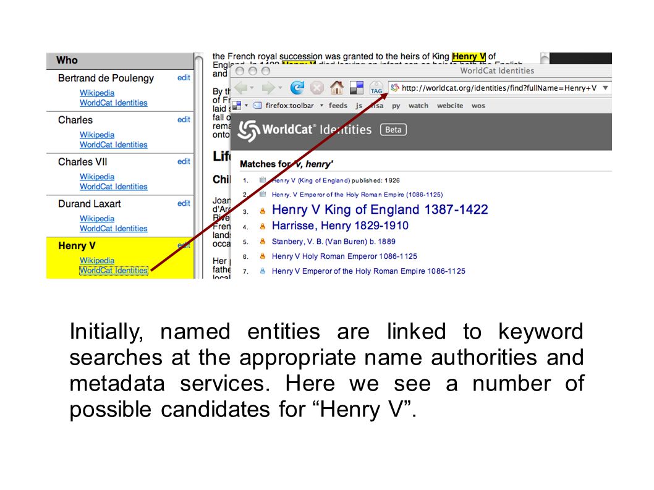Open Wikipedia link under Bertrand de Poulengy
654x490 pixels.
coord(97,93)
